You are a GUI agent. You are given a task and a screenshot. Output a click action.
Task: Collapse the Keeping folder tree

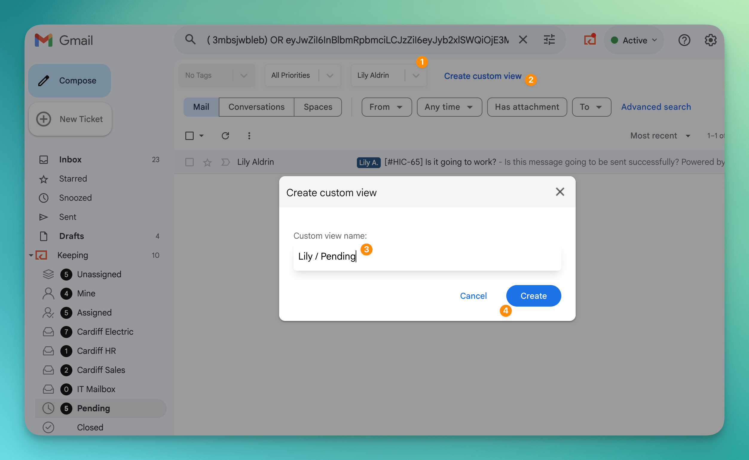coord(31,255)
